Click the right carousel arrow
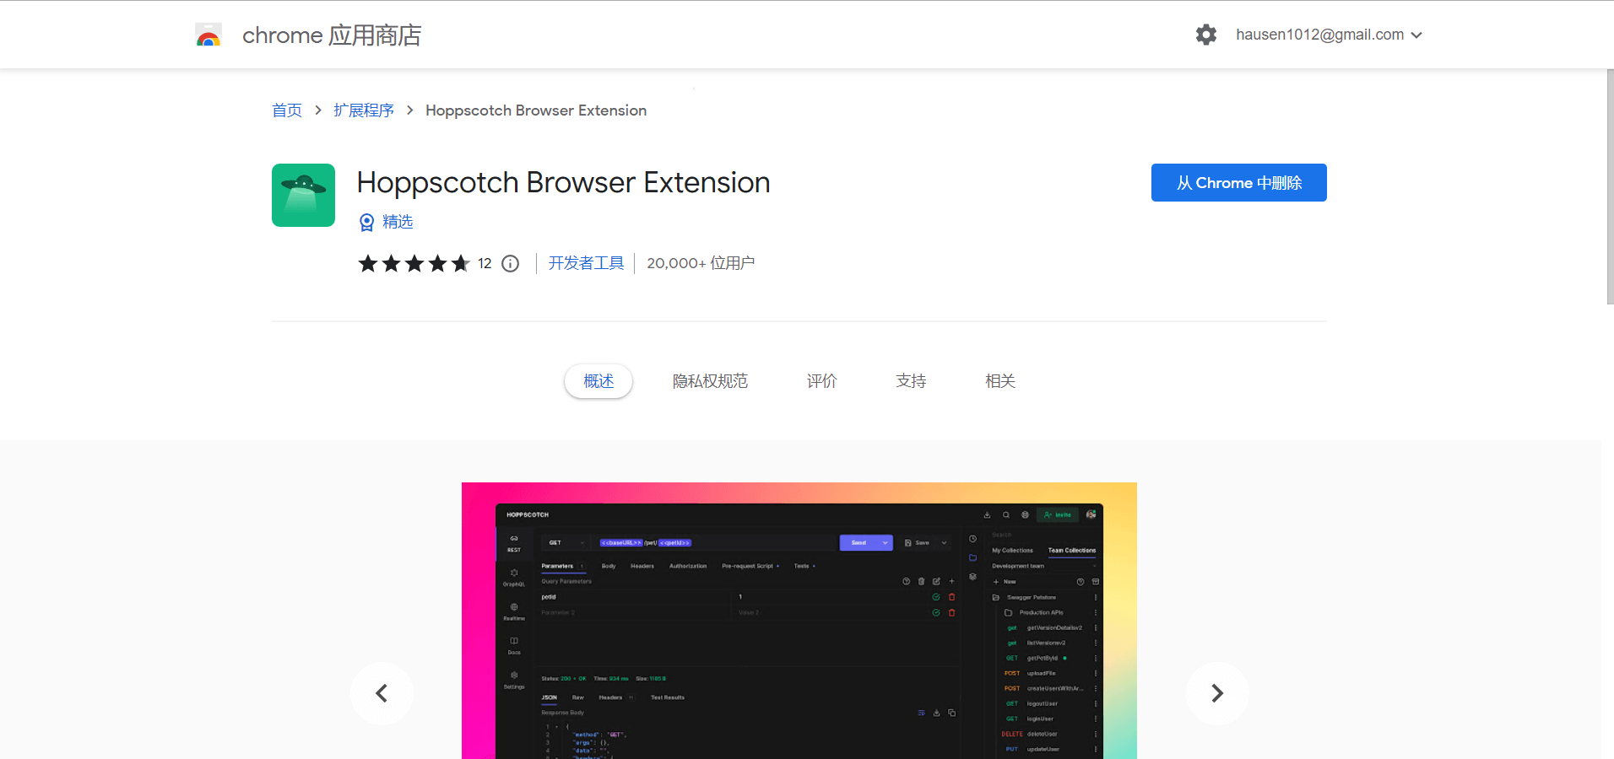The image size is (1614, 759). click(1217, 693)
